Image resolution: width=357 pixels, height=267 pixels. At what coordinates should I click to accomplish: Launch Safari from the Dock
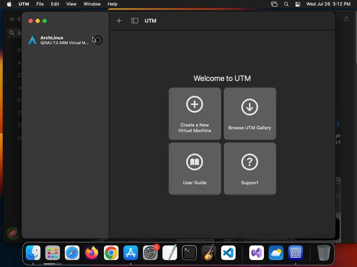pyautogui.click(x=72, y=253)
